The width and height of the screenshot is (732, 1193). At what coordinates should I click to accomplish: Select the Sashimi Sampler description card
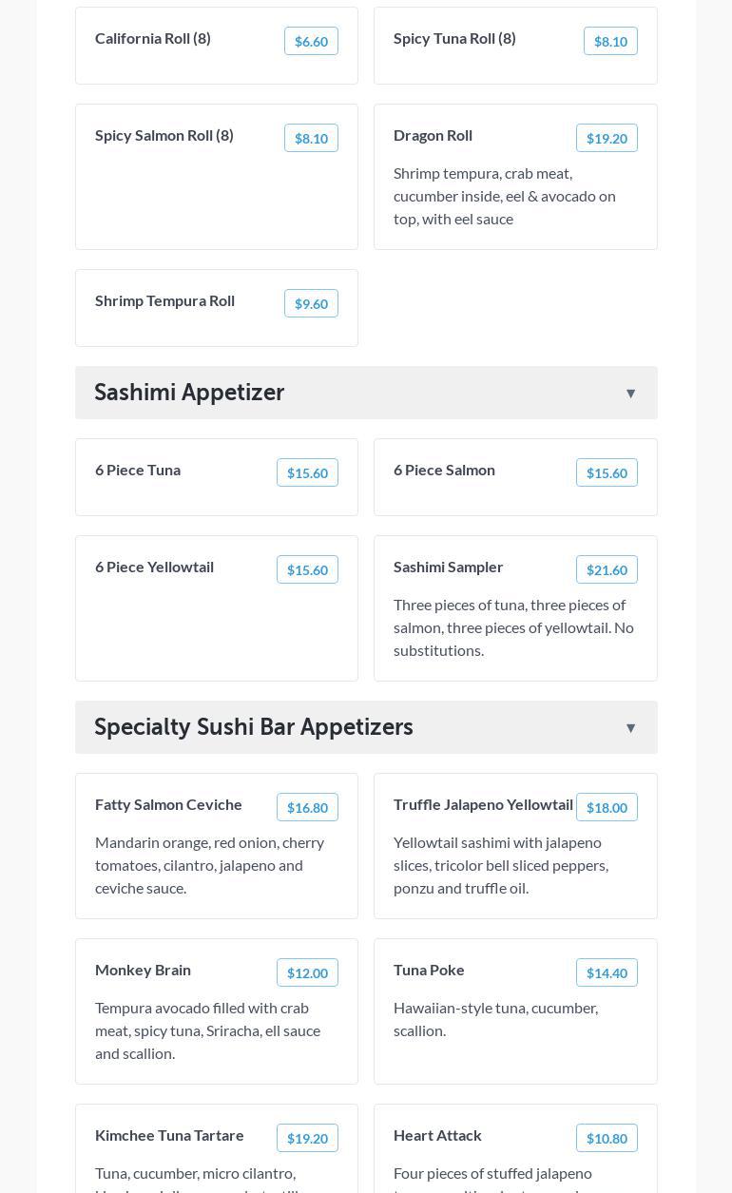[513, 627]
